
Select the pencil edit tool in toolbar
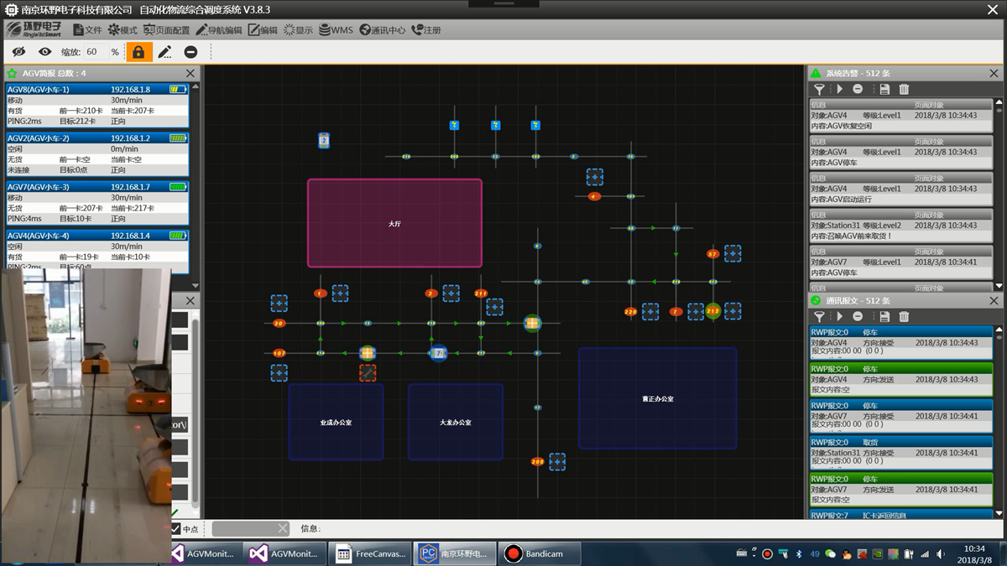[164, 52]
